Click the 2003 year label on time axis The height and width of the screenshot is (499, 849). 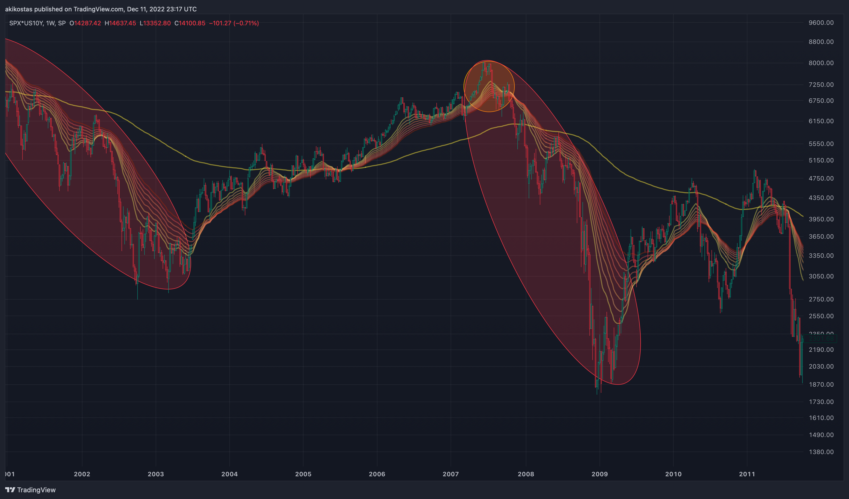(156, 474)
